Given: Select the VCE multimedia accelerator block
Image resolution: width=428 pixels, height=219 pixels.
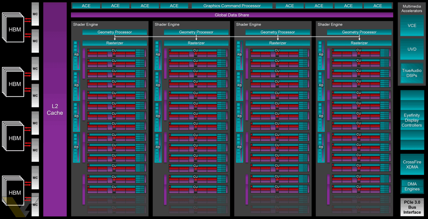Looking at the screenshot, I should pyautogui.click(x=412, y=26).
